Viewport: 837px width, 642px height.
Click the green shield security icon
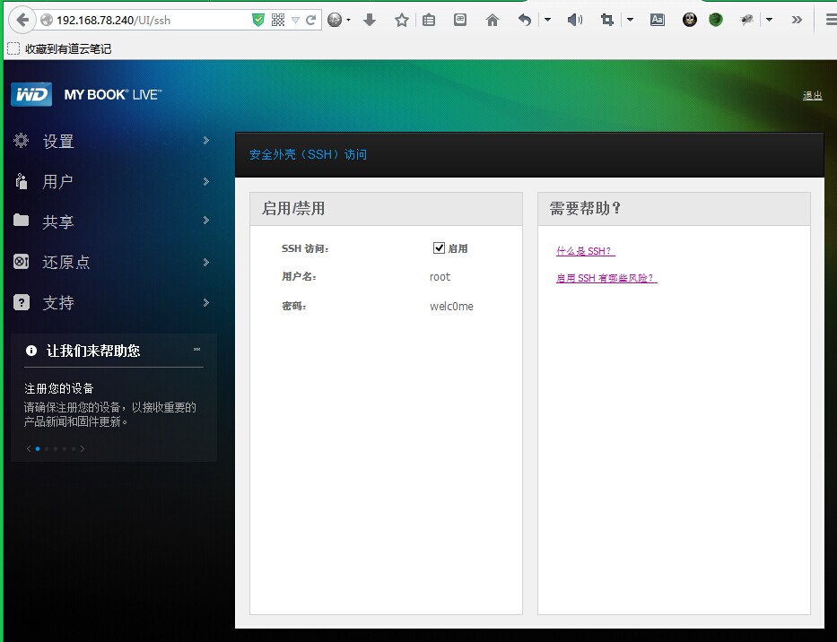click(258, 21)
